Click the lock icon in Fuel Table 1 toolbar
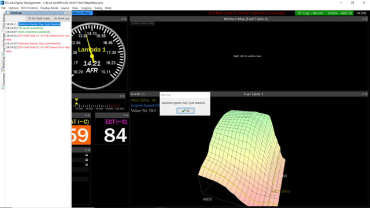 (132, 94)
